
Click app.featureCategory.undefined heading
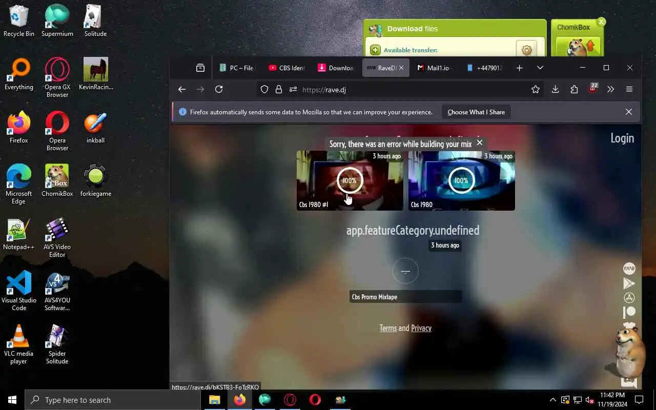[x=413, y=230]
